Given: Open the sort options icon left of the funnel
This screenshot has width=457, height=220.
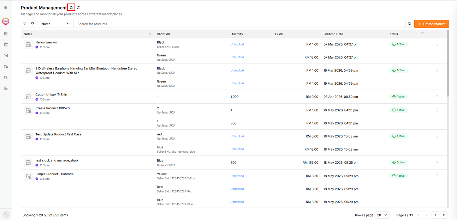Looking at the screenshot, I should tap(25, 24).
